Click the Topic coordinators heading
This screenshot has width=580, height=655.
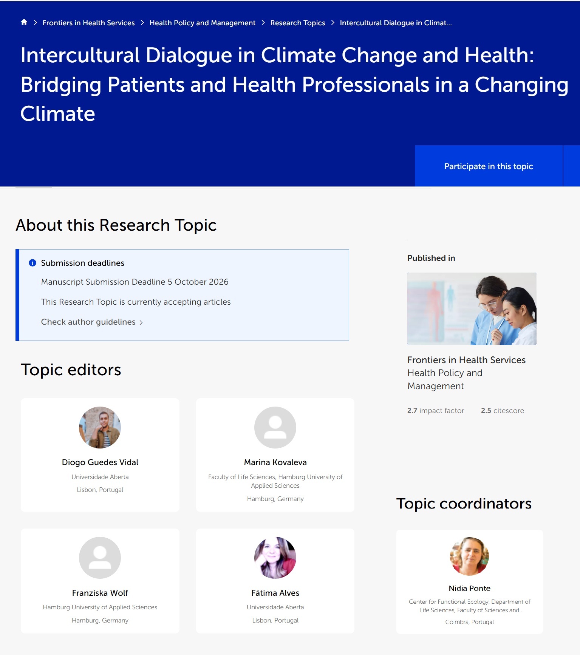[x=464, y=504]
